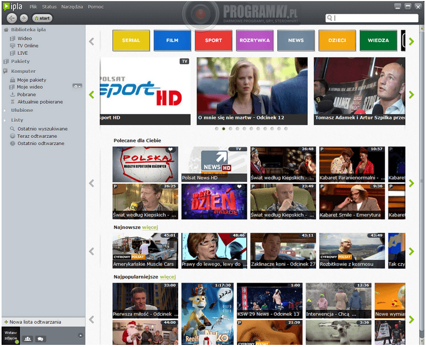Select the FILM category tile

coord(172,41)
